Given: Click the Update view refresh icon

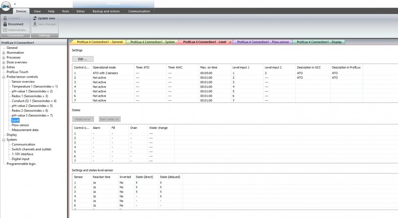Looking at the screenshot, I should click(x=35, y=18).
